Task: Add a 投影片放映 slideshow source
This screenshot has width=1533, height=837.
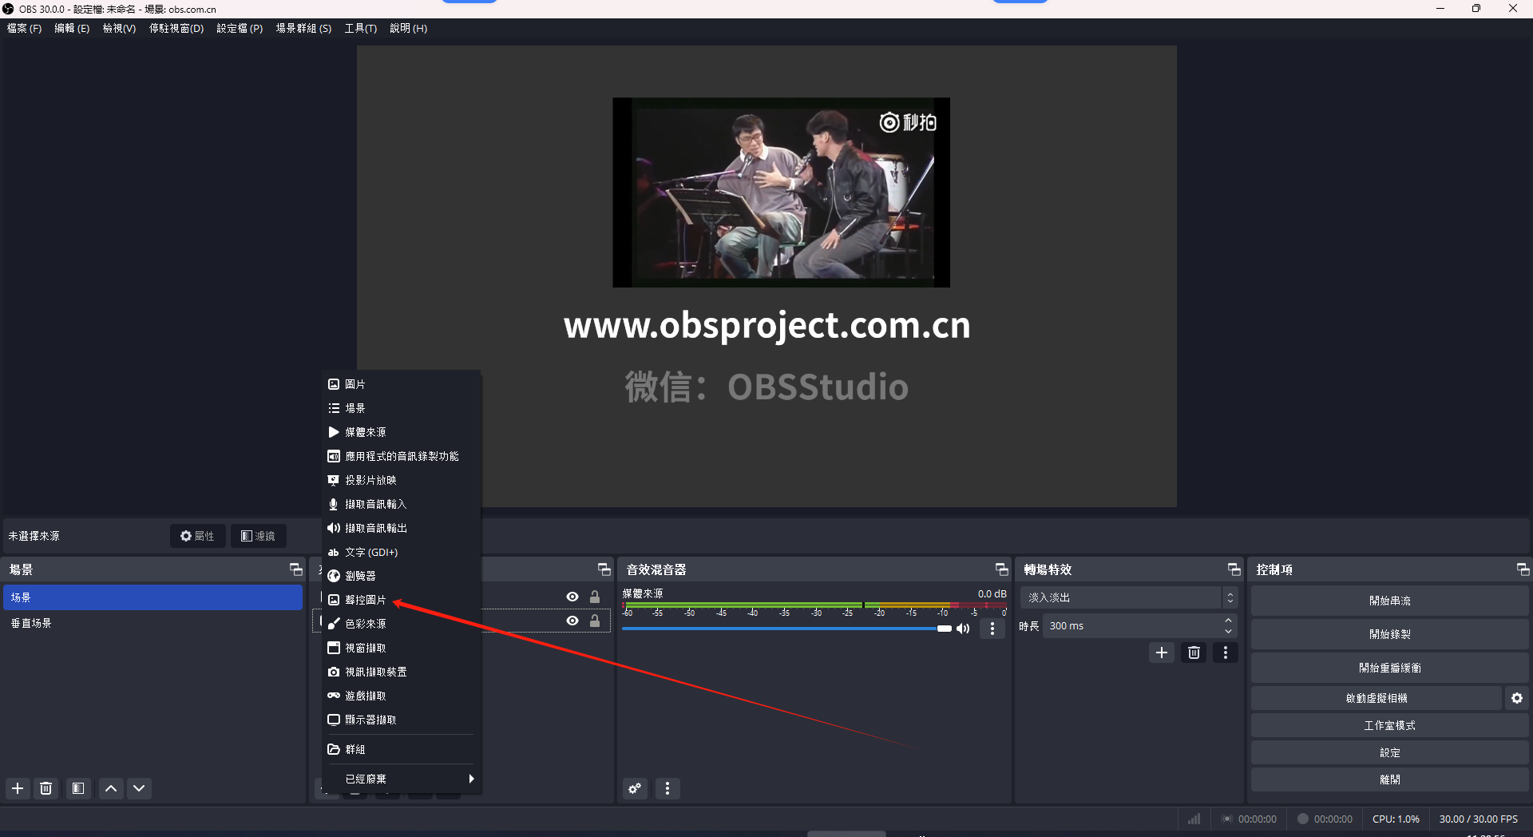Action: [x=401, y=480]
